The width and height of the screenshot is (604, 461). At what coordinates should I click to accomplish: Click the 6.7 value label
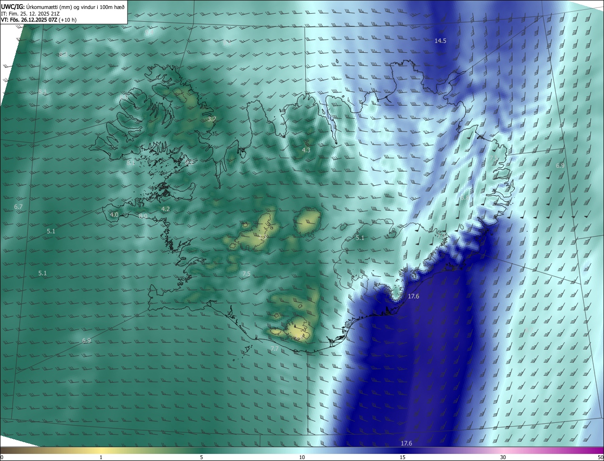[18, 206]
